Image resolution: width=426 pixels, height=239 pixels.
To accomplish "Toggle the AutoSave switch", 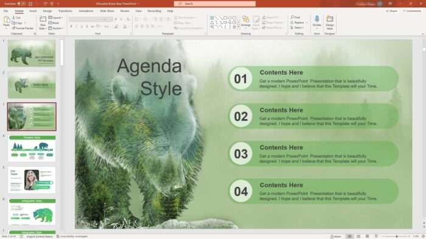I will (x=21, y=4).
